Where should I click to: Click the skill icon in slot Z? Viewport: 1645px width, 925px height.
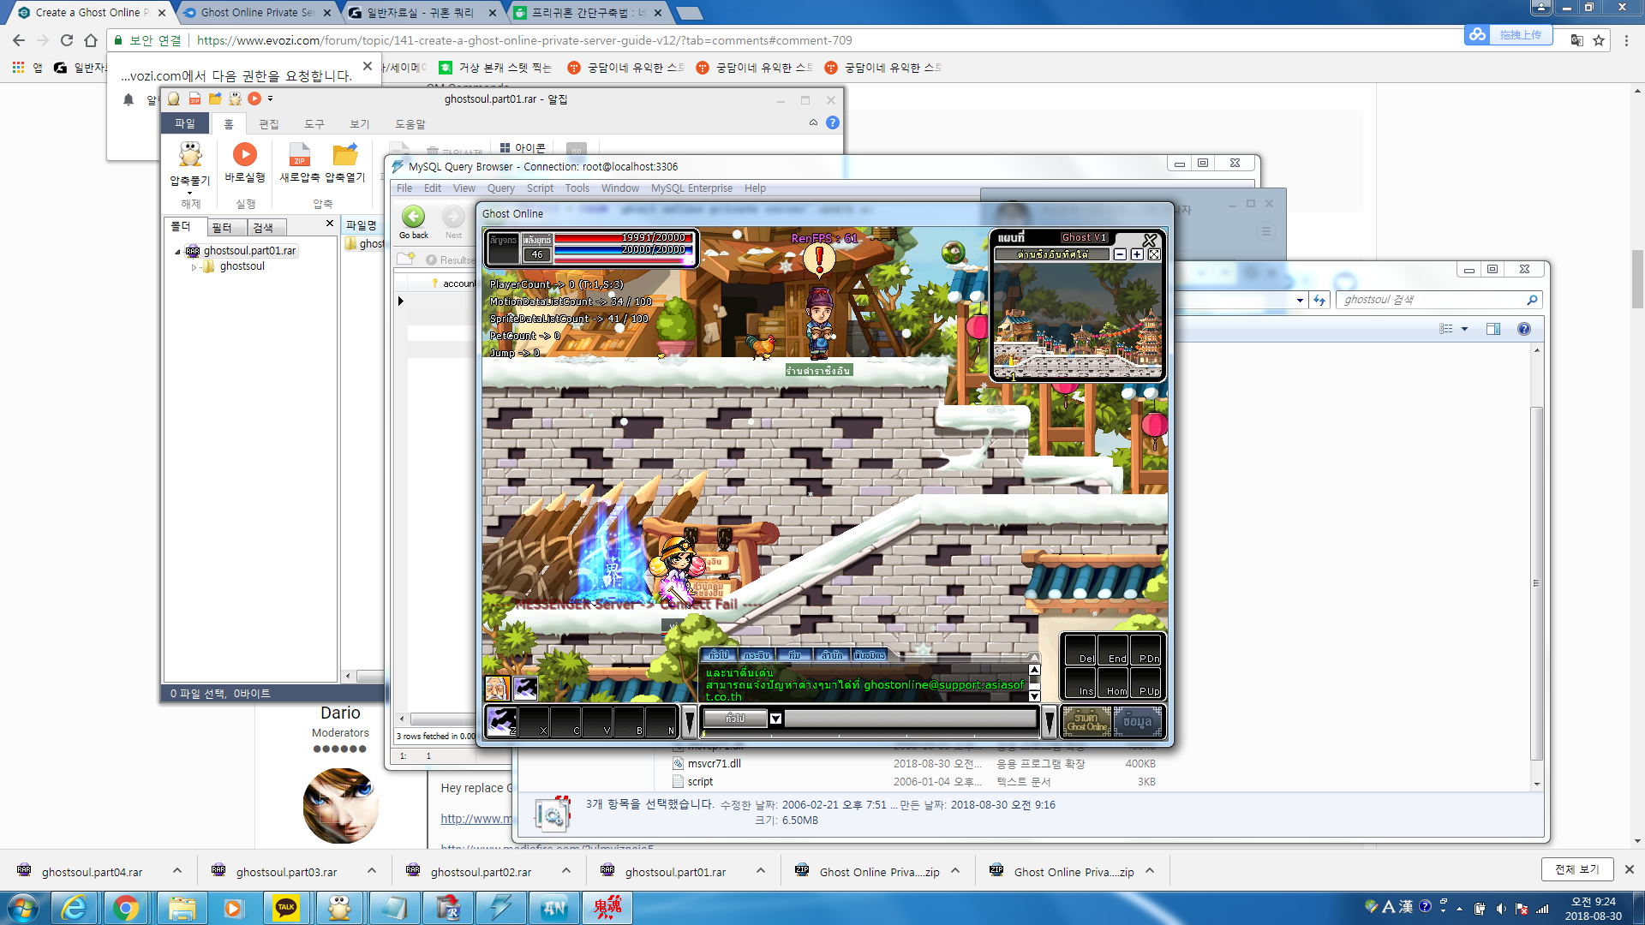pyautogui.click(x=501, y=721)
